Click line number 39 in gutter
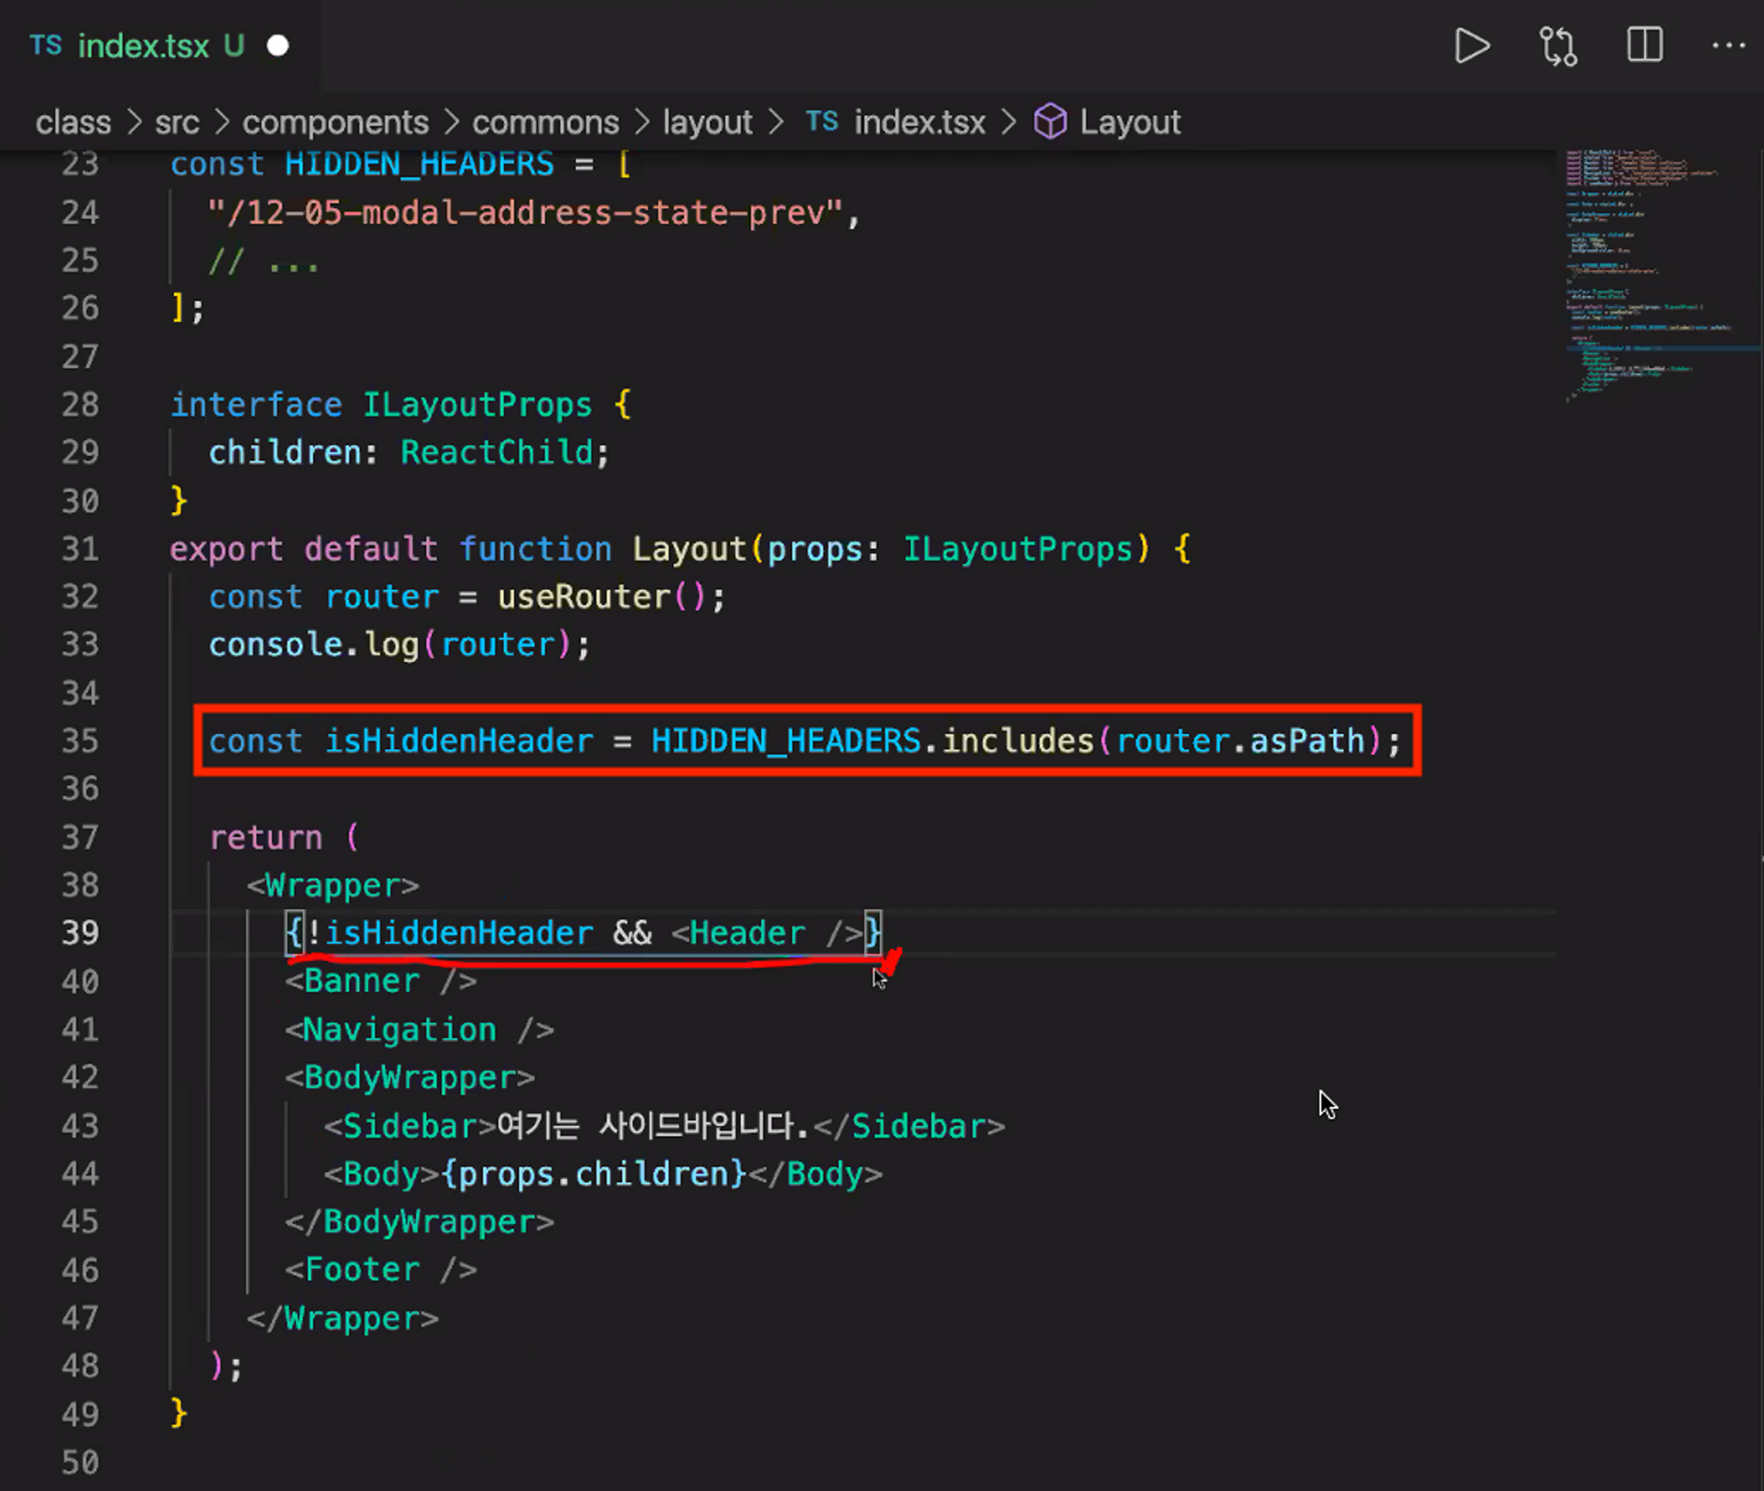Screen dimensions: 1764x1491 (80, 933)
